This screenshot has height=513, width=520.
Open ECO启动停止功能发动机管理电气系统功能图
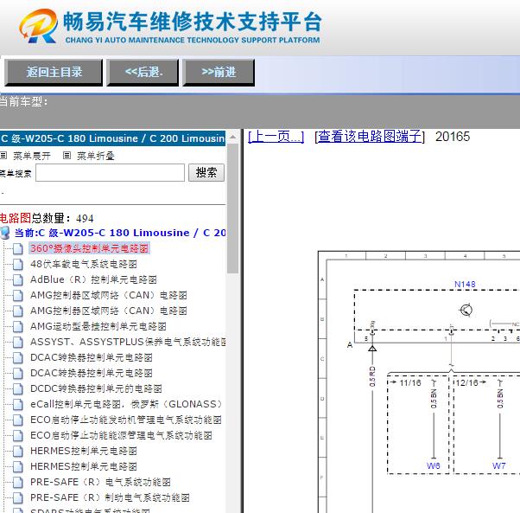click(126, 420)
